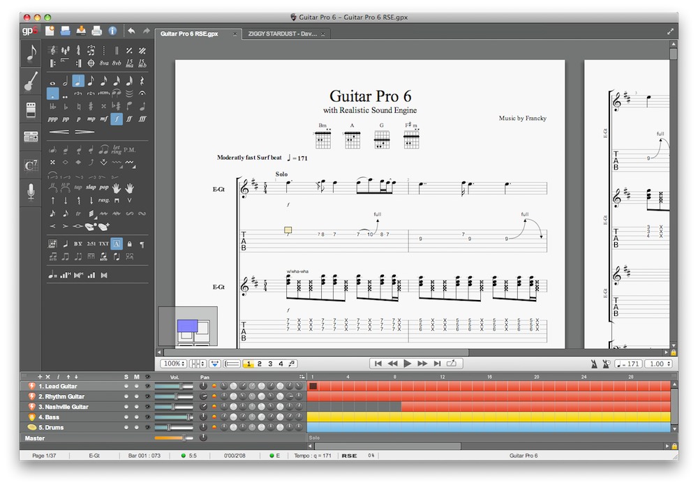Image resolution: width=698 pixels, height=487 pixels.
Task: Insert a rest with the rest symbol
Action: click(142, 81)
